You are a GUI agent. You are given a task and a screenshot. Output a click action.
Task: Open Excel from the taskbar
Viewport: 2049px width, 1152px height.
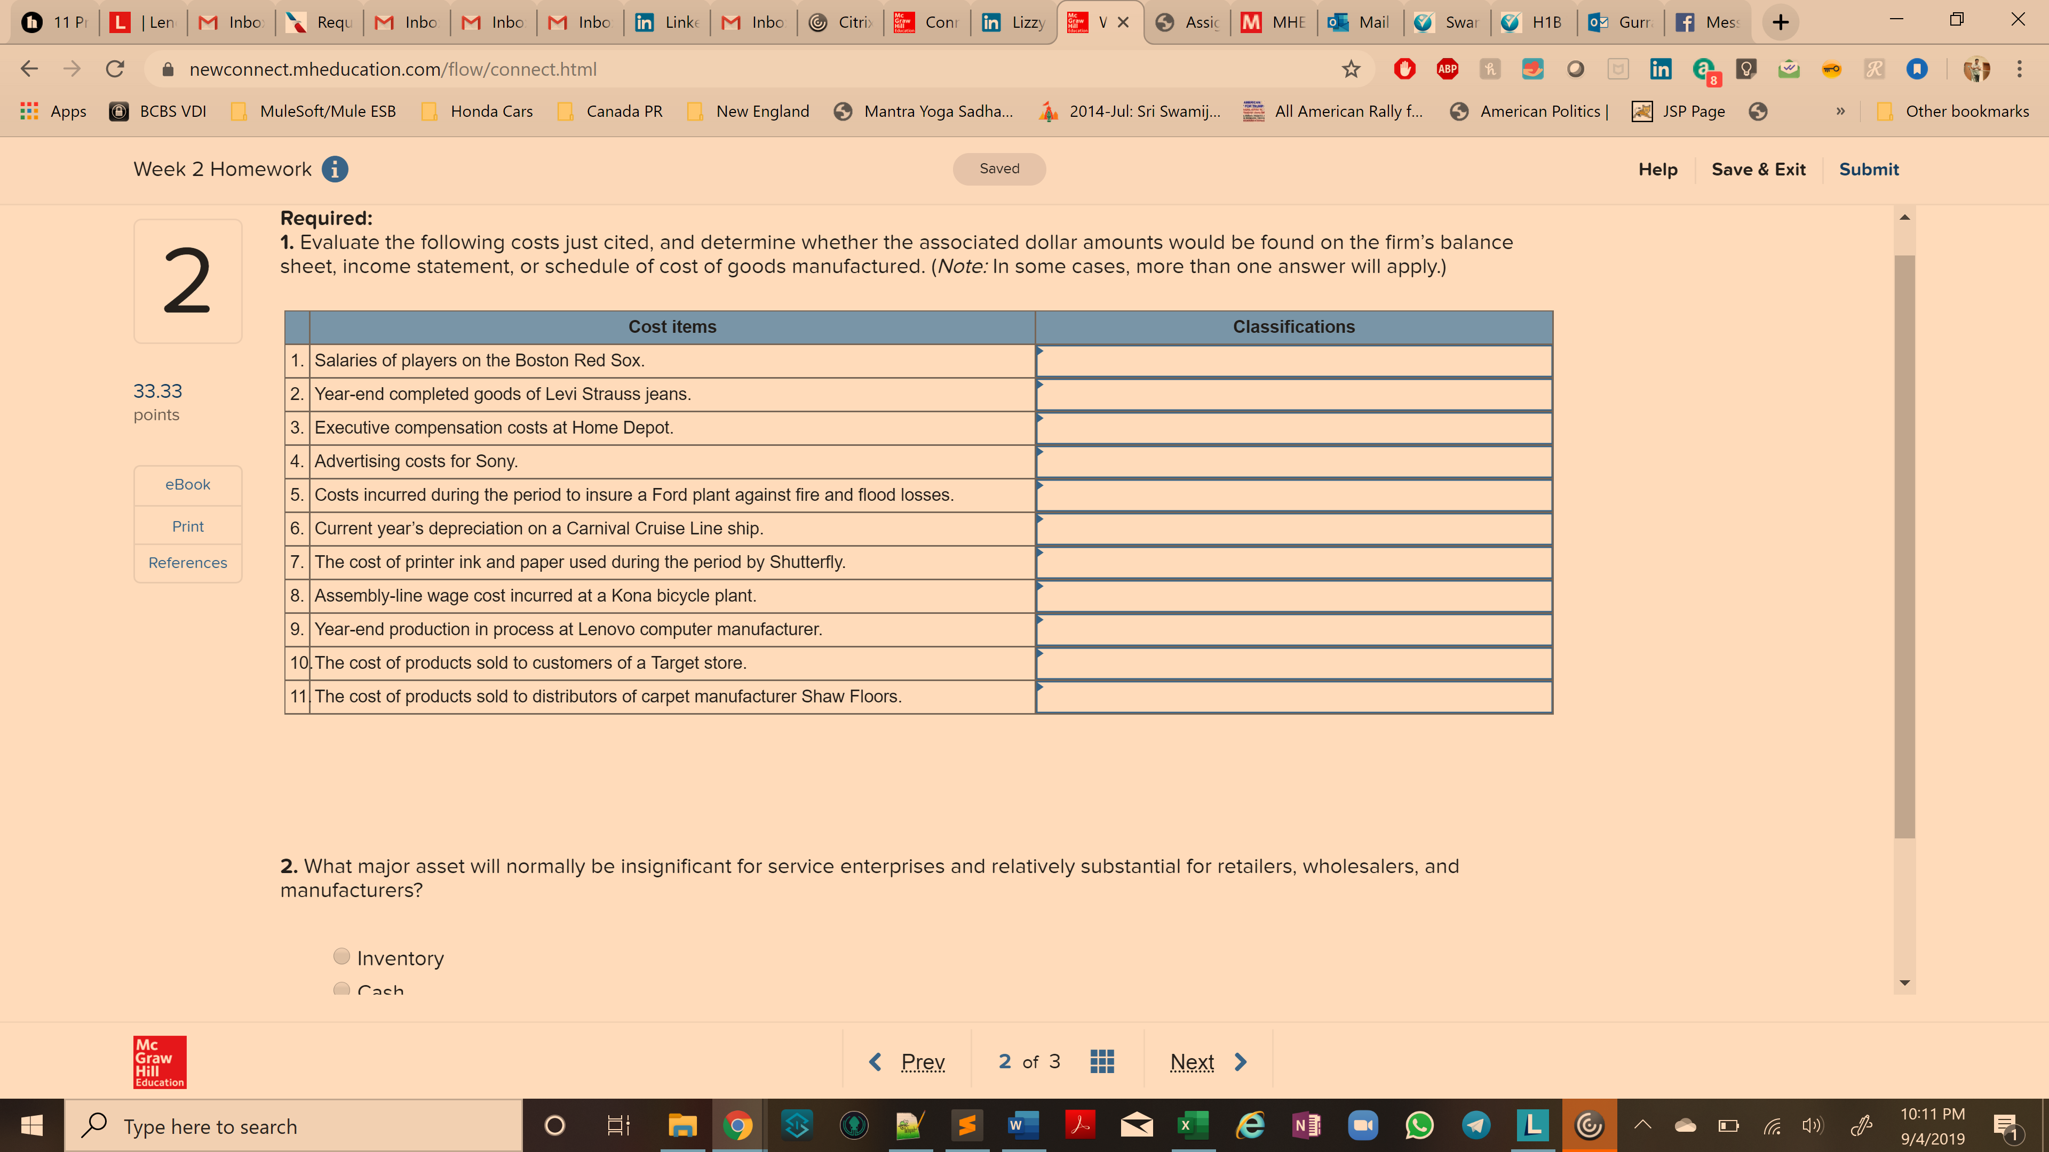point(1193,1126)
